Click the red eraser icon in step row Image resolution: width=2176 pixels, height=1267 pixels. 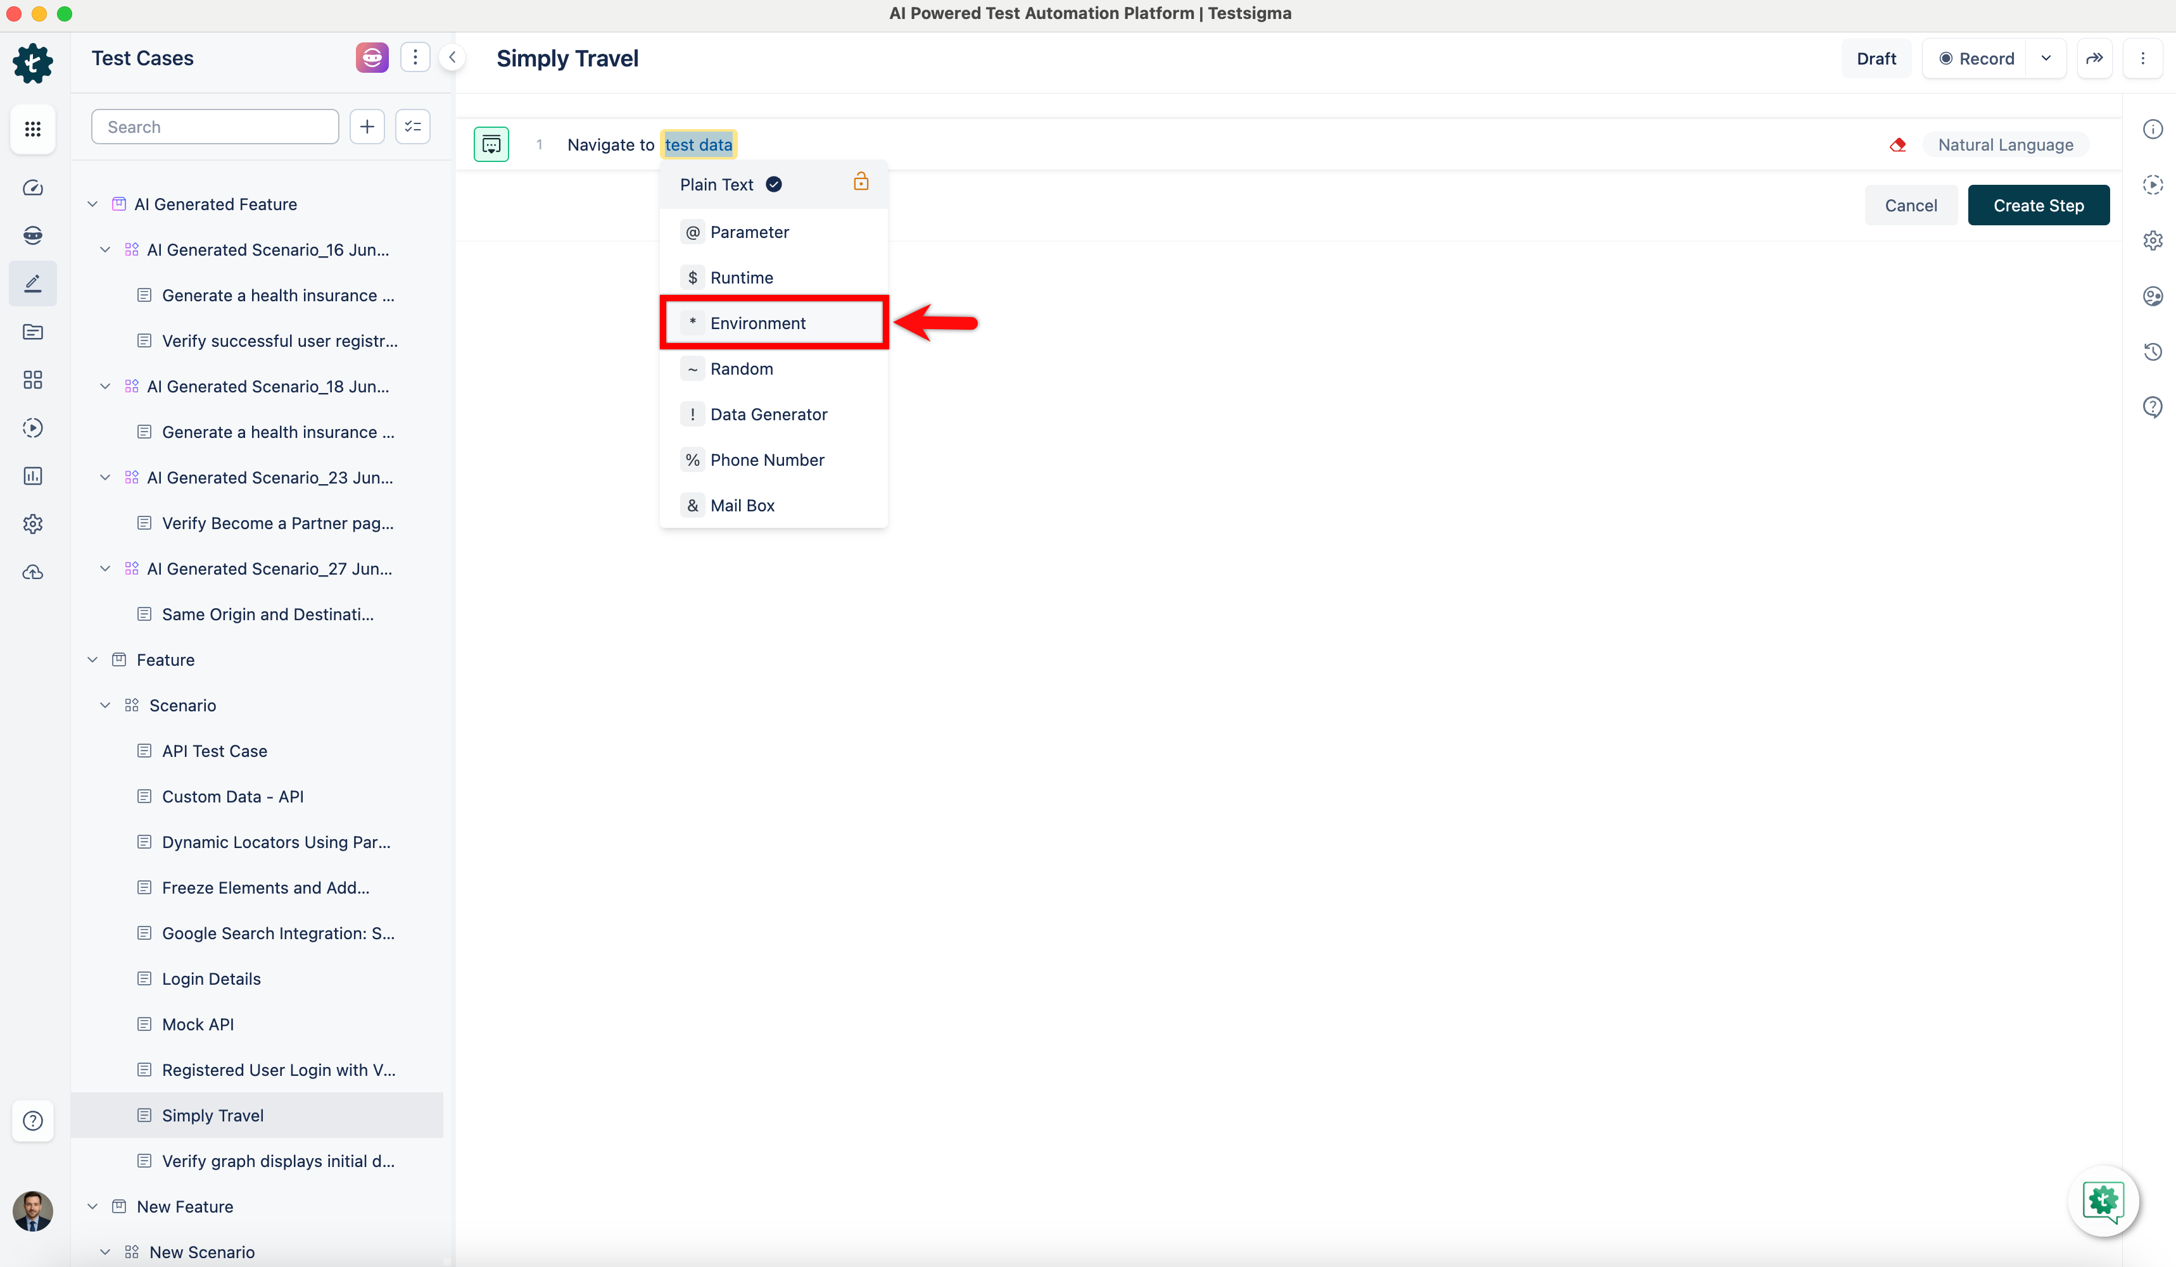(x=1897, y=145)
